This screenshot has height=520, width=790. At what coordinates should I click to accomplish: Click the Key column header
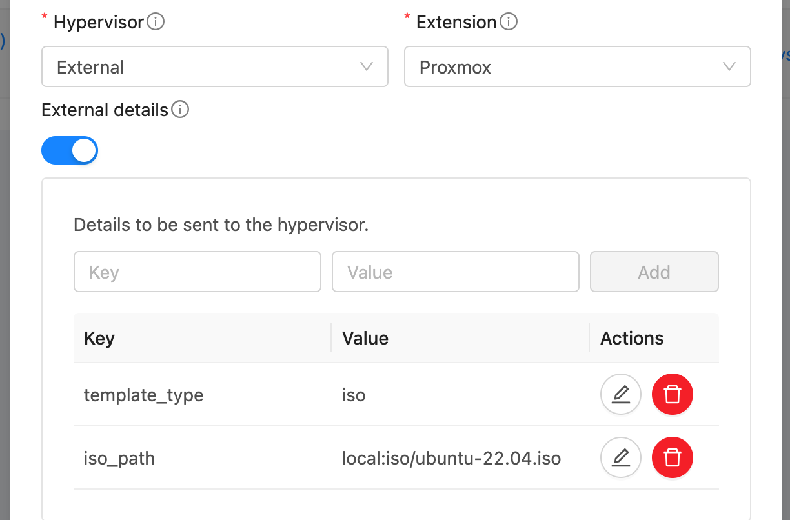coord(99,337)
